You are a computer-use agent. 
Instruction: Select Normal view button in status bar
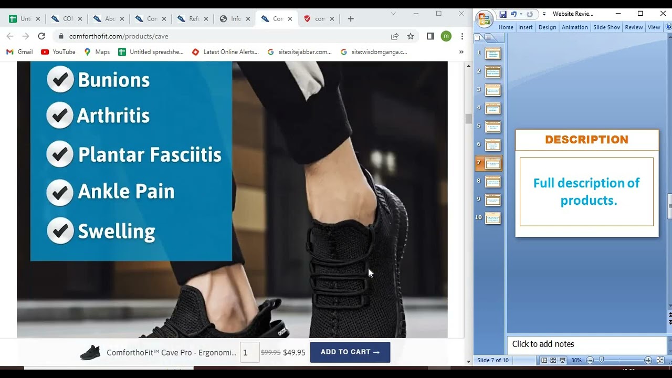544,360
